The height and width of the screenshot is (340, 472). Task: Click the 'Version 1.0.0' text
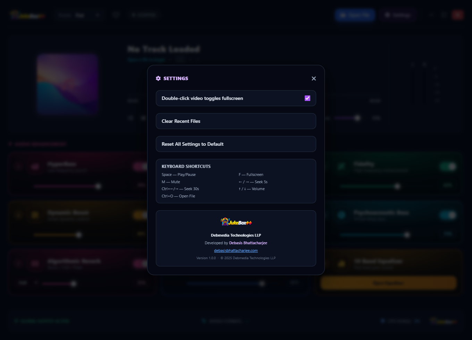click(x=206, y=258)
